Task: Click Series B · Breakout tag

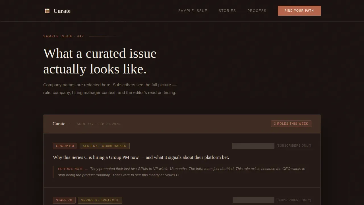Action: tap(100, 200)
